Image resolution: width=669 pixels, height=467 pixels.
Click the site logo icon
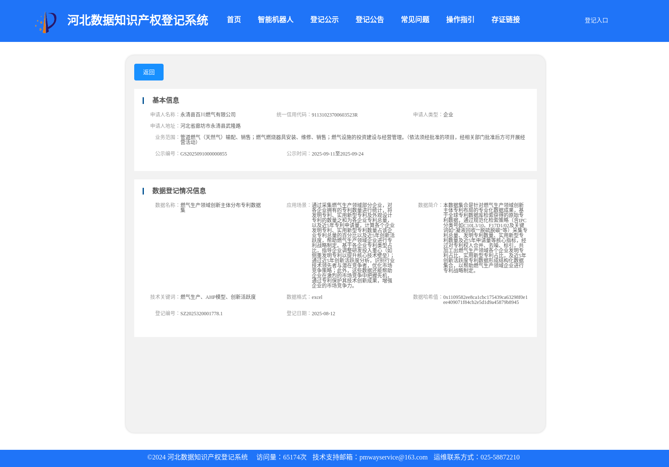[46, 22]
